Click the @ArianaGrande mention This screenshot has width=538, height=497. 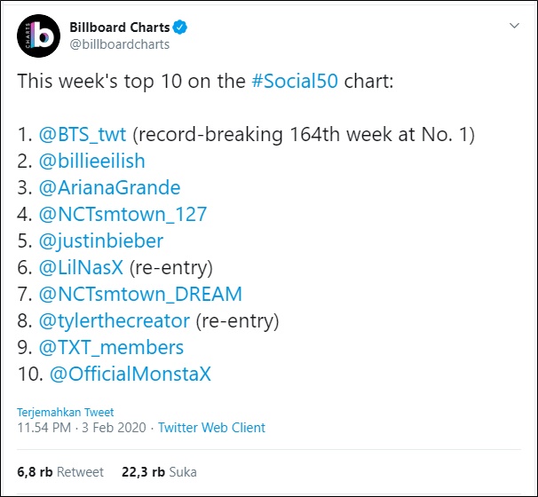(x=109, y=187)
